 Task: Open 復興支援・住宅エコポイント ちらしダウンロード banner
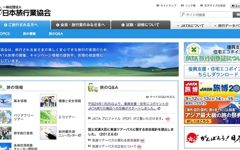click(212, 72)
